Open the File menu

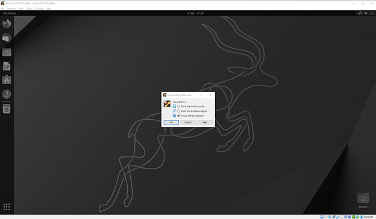point(2,8)
